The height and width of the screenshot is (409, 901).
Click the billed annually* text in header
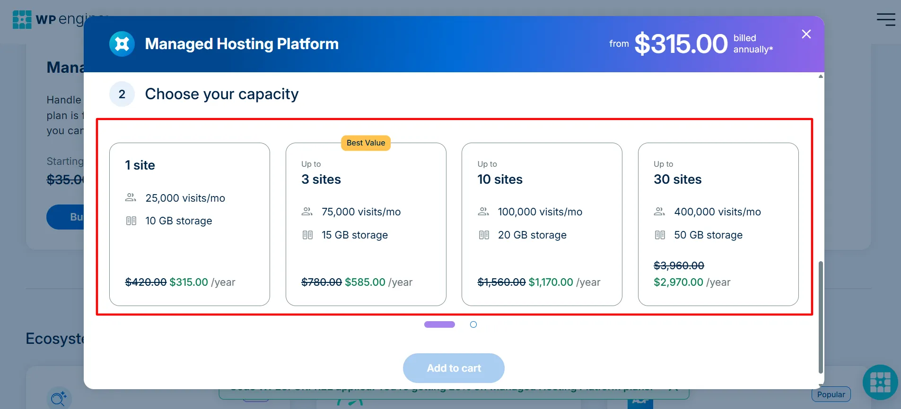click(x=753, y=43)
